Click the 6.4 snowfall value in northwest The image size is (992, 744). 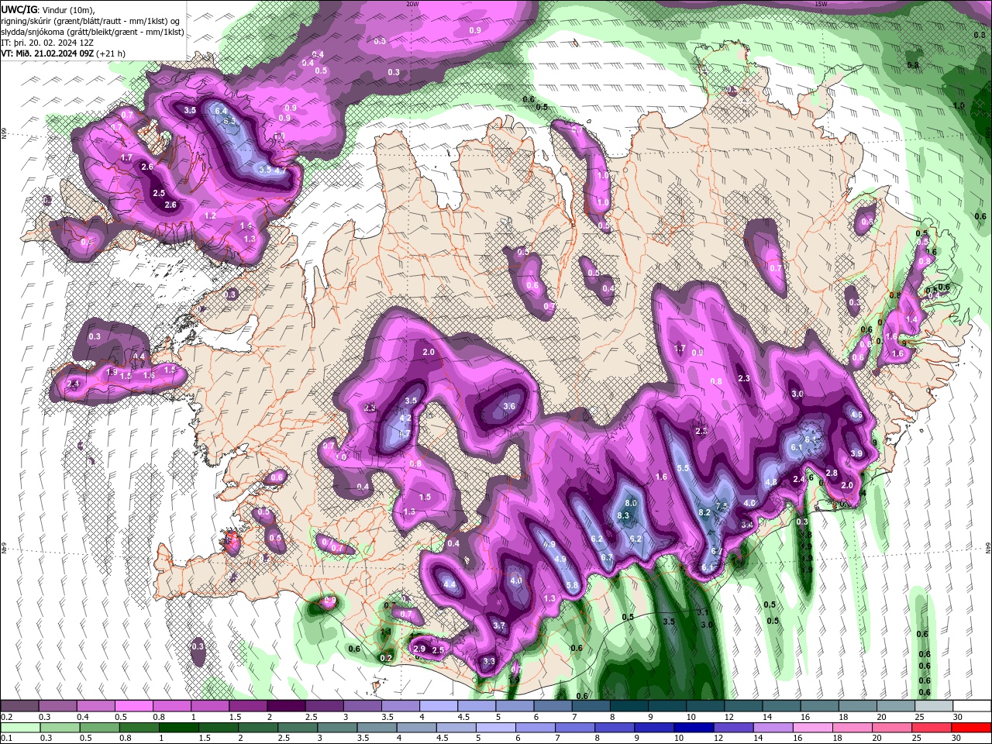pyautogui.click(x=220, y=111)
